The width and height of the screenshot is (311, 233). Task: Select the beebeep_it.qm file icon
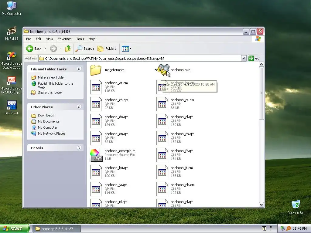[x=162, y=172]
